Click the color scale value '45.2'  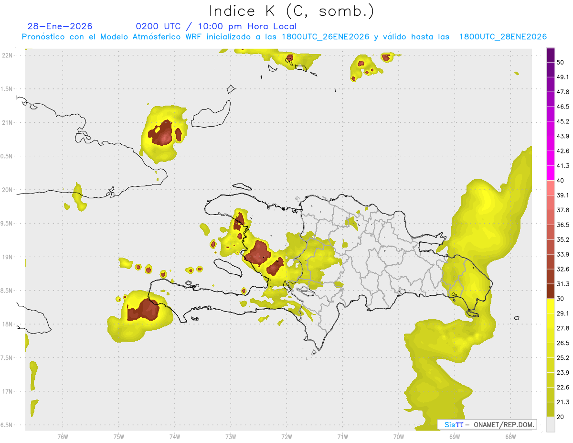point(562,121)
